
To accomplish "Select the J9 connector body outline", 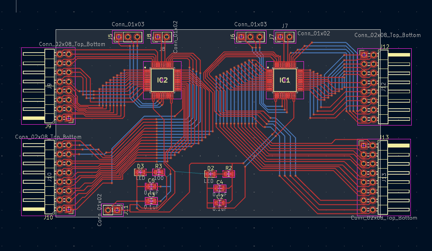I will 50,86.
